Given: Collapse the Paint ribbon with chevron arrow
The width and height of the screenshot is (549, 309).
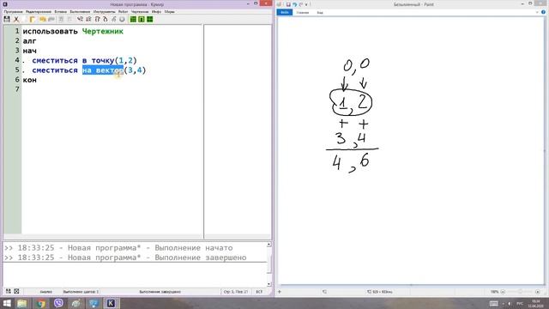Looking at the screenshot, I should (538, 12).
